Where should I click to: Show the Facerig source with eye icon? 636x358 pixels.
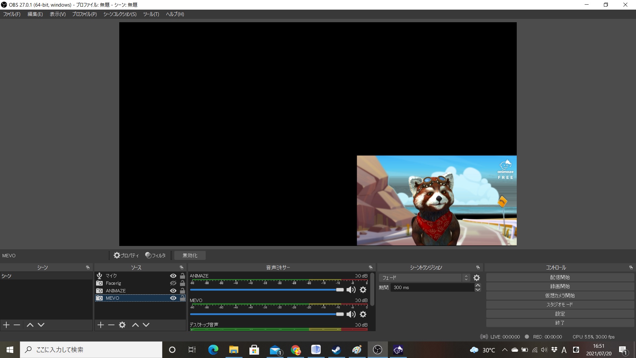pyautogui.click(x=173, y=283)
